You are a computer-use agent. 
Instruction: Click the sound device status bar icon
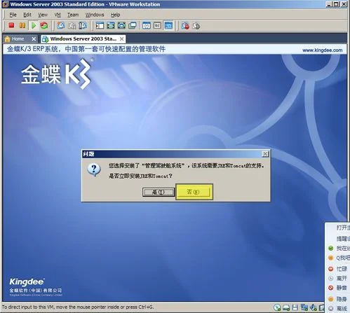314,307
